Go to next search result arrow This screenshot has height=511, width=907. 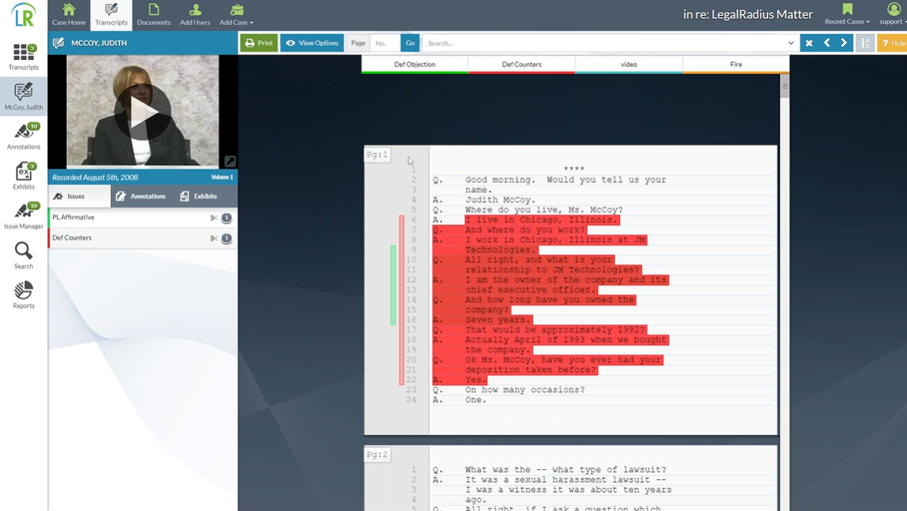[x=844, y=43]
